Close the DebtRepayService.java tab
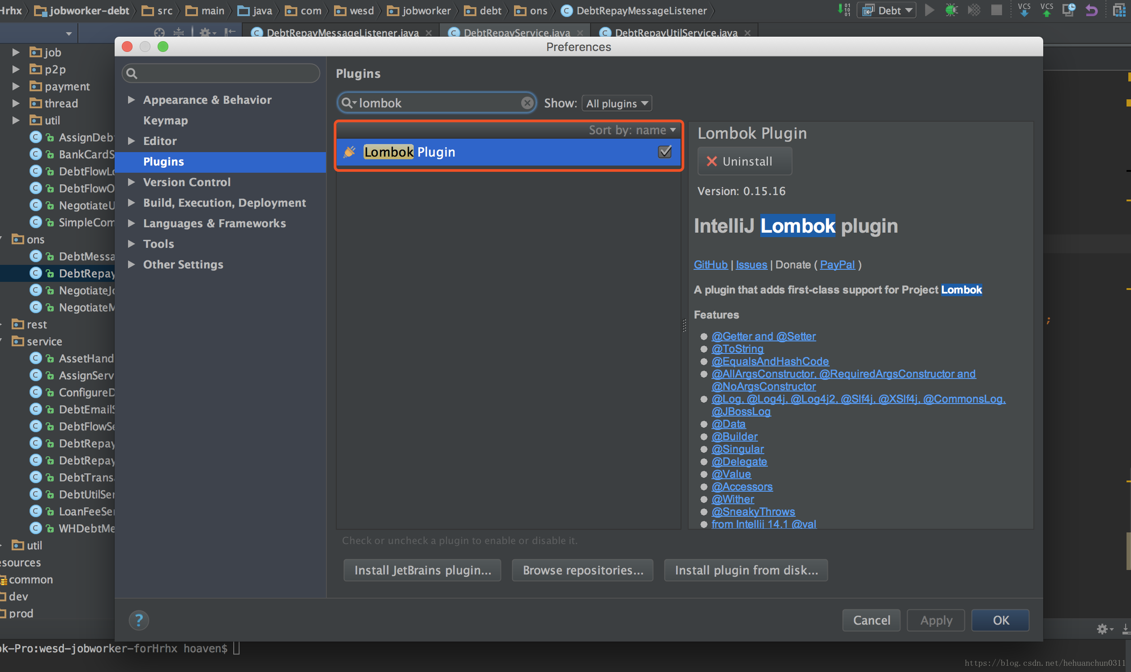Viewport: 1131px width, 672px height. pos(579,33)
